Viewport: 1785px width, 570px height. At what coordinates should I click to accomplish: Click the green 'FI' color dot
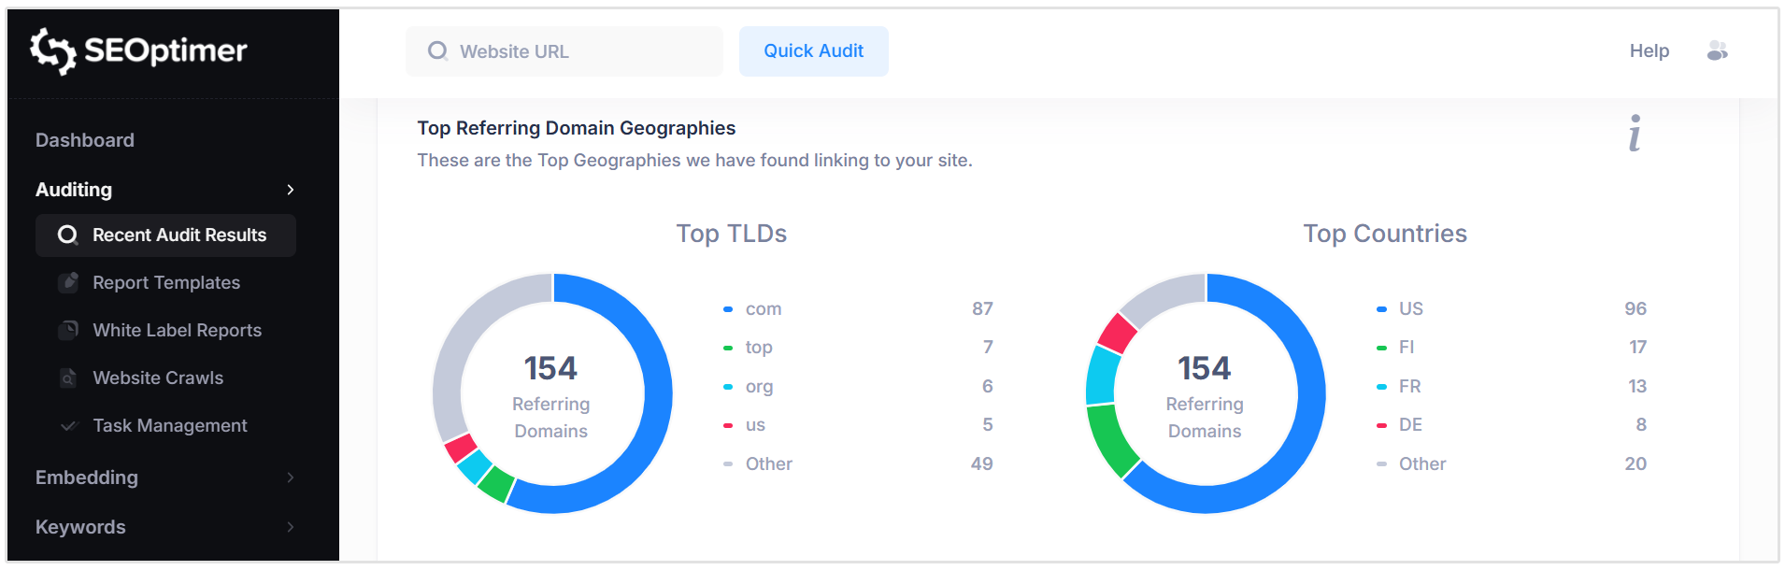[1381, 347]
